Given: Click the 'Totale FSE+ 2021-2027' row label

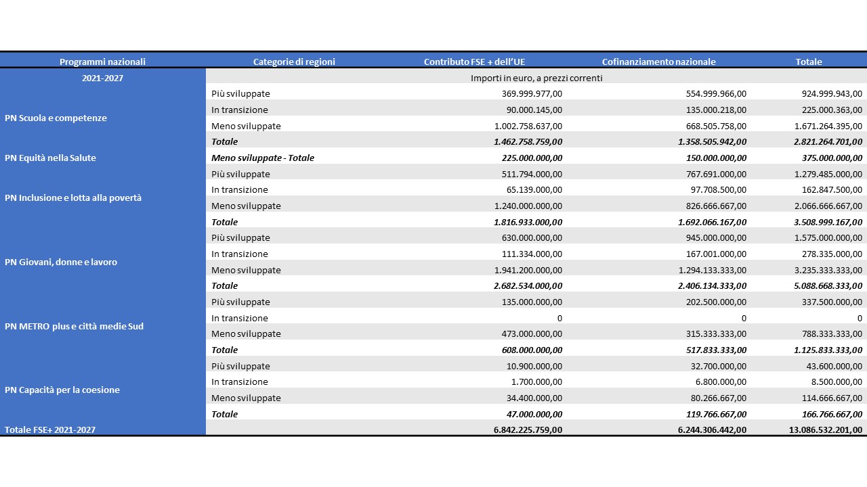Looking at the screenshot, I should click(50, 430).
